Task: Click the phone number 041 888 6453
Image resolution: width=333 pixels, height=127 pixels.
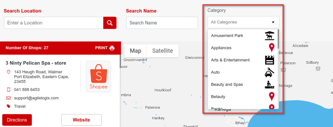Action: [27, 89]
